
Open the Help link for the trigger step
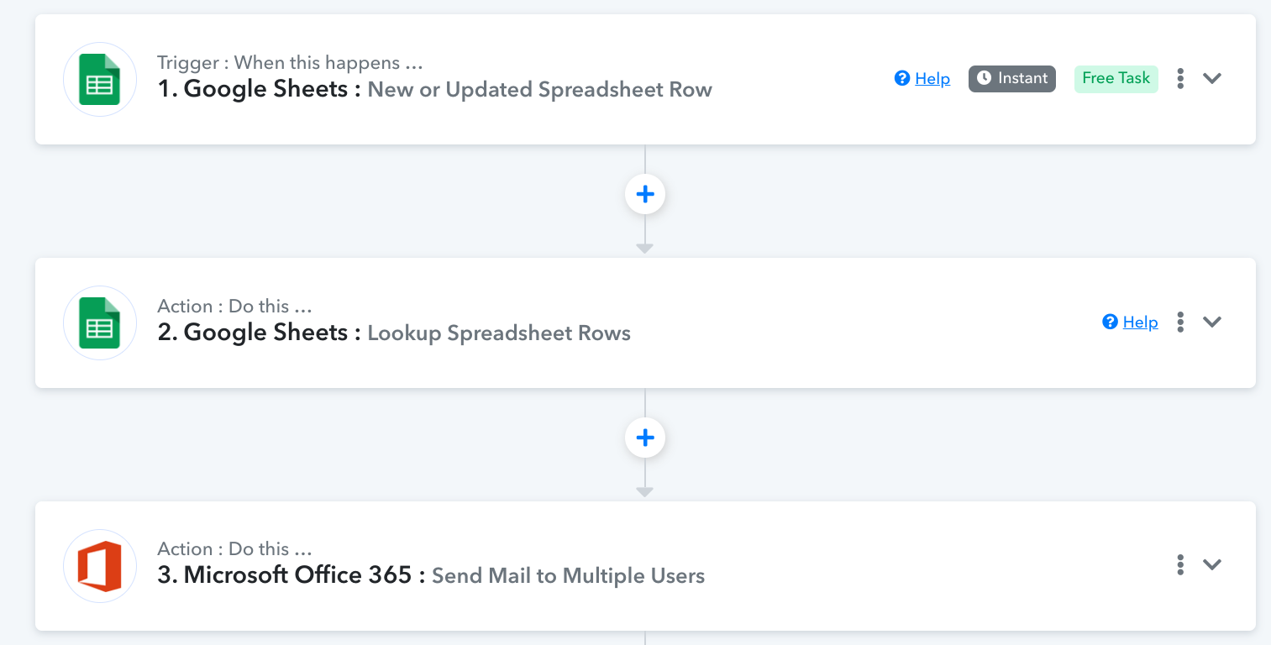(932, 78)
